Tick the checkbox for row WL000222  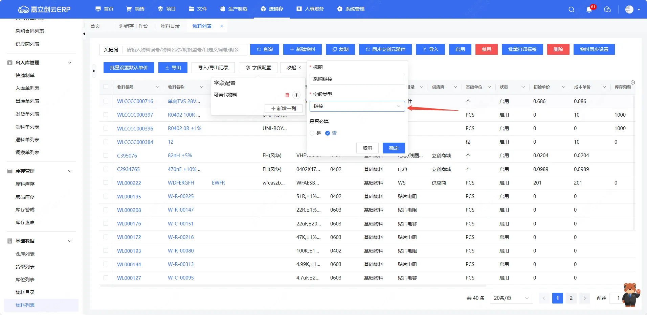tap(106, 183)
